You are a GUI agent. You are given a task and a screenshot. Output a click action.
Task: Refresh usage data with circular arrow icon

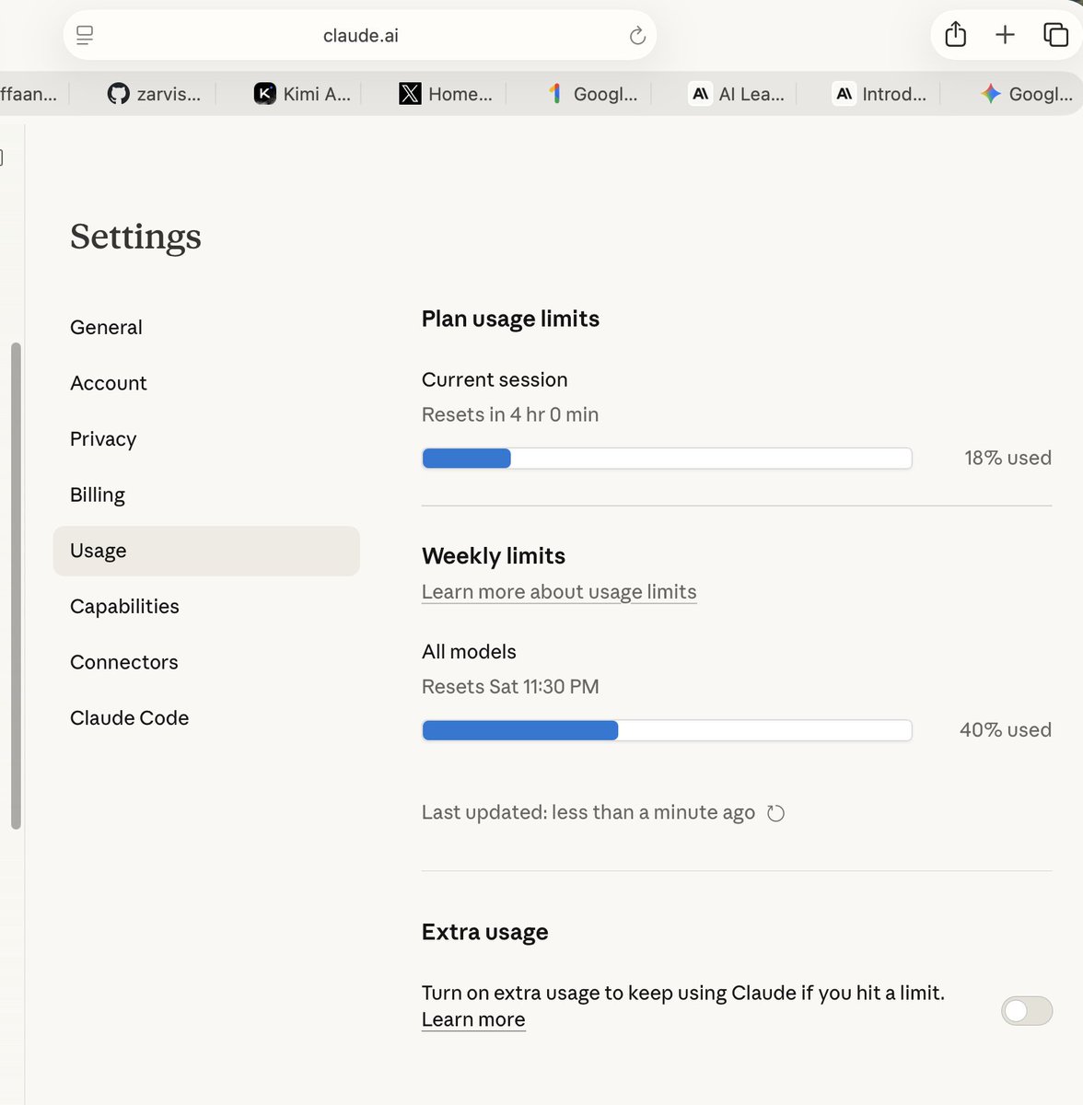[x=776, y=813]
